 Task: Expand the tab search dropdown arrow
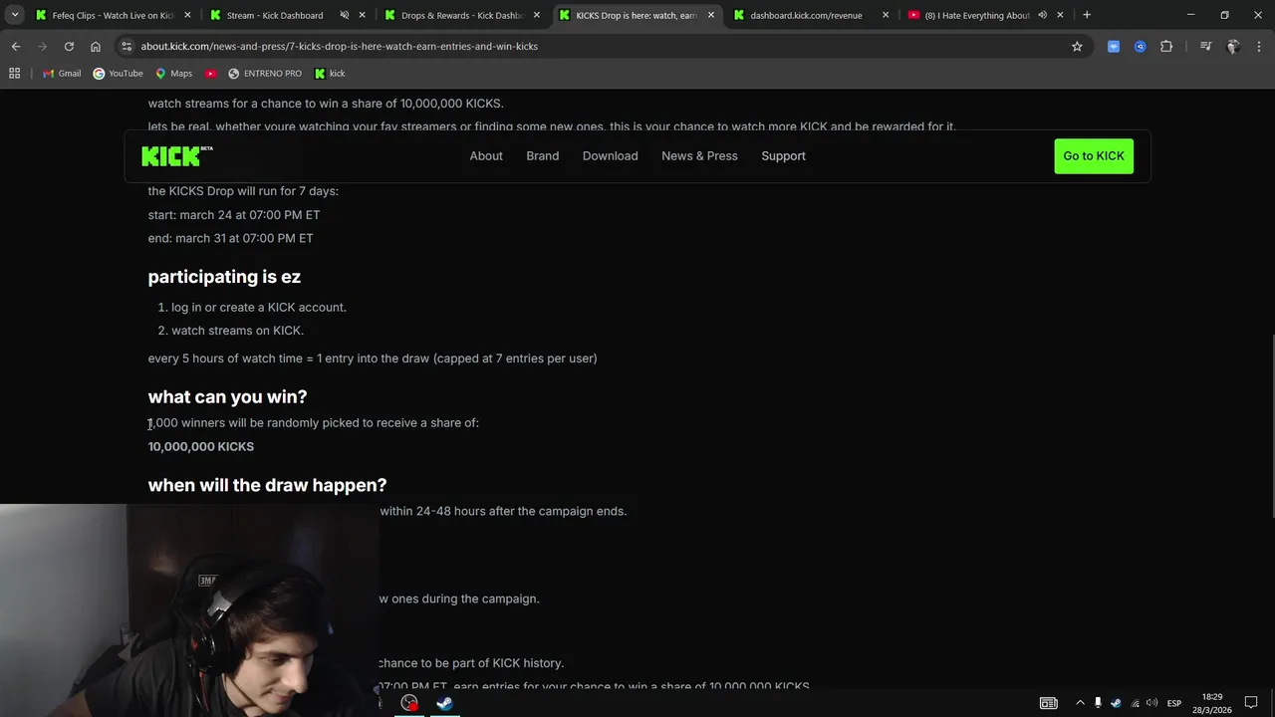click(x=15, y=15)
